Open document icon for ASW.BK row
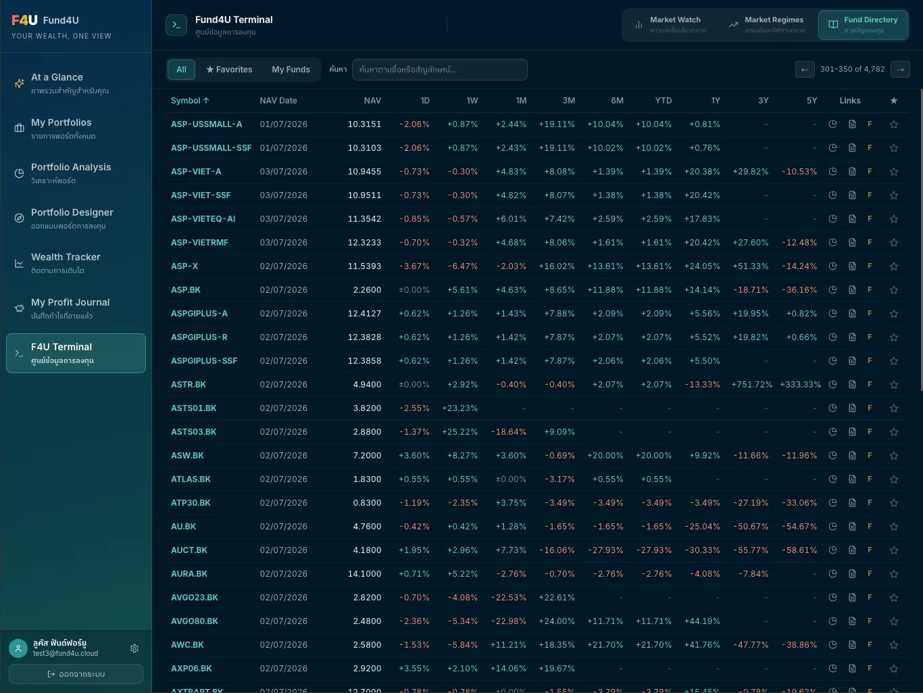The height and width of the screenshot is (693, 923). (852, 456)
